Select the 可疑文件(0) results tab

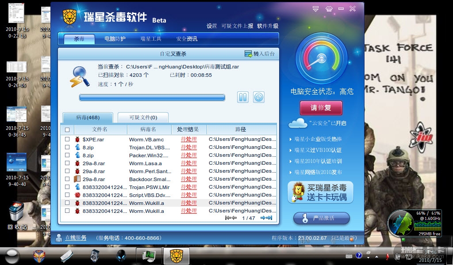pos(143,117)
